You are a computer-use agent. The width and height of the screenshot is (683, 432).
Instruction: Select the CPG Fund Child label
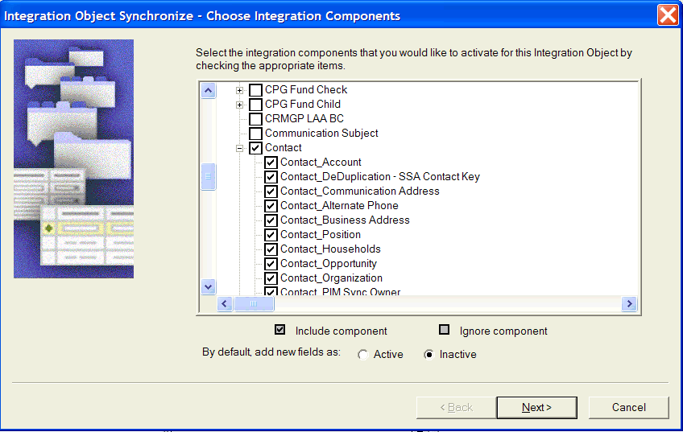[x=303, y=105]
